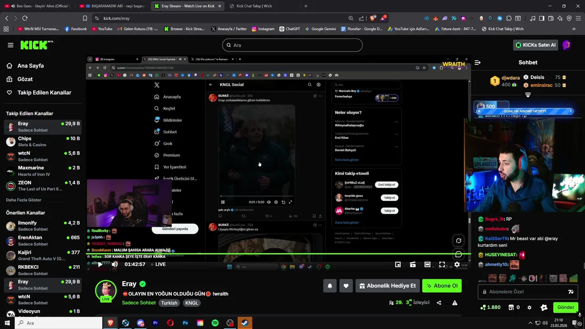The height and width of the screenshot is (329, 585).
Task: Expand the gift leaderboard chevron
Action: tap(528, 95)
